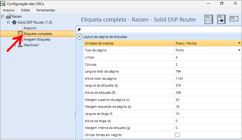Open the Editar menu
The height and width of the screenshot is (140, 242).
pyautogui.click(x=26, y=10)
